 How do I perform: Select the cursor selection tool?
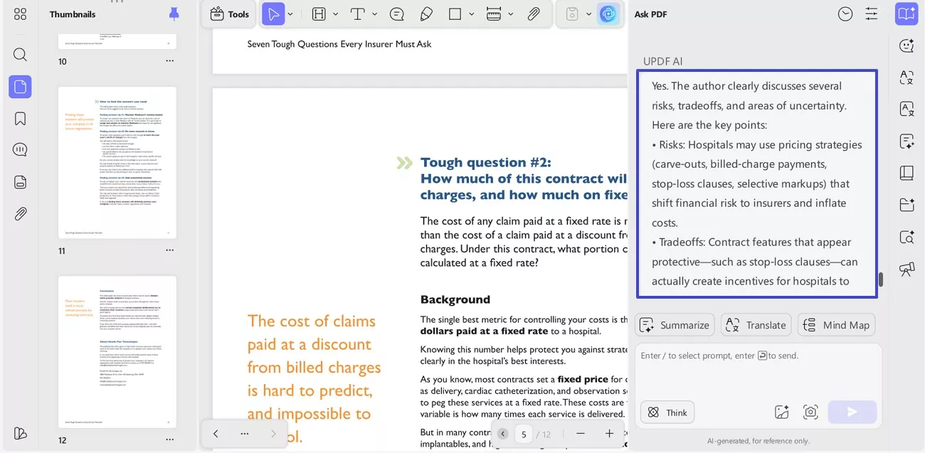pos(273,14)
